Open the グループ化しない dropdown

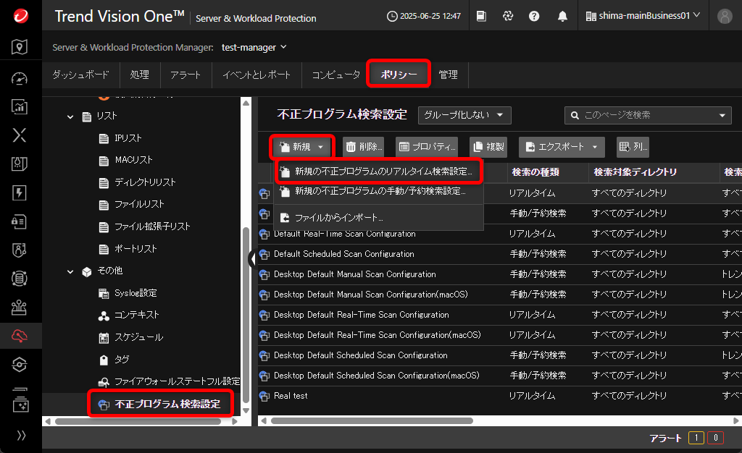[x=464, y=115]
